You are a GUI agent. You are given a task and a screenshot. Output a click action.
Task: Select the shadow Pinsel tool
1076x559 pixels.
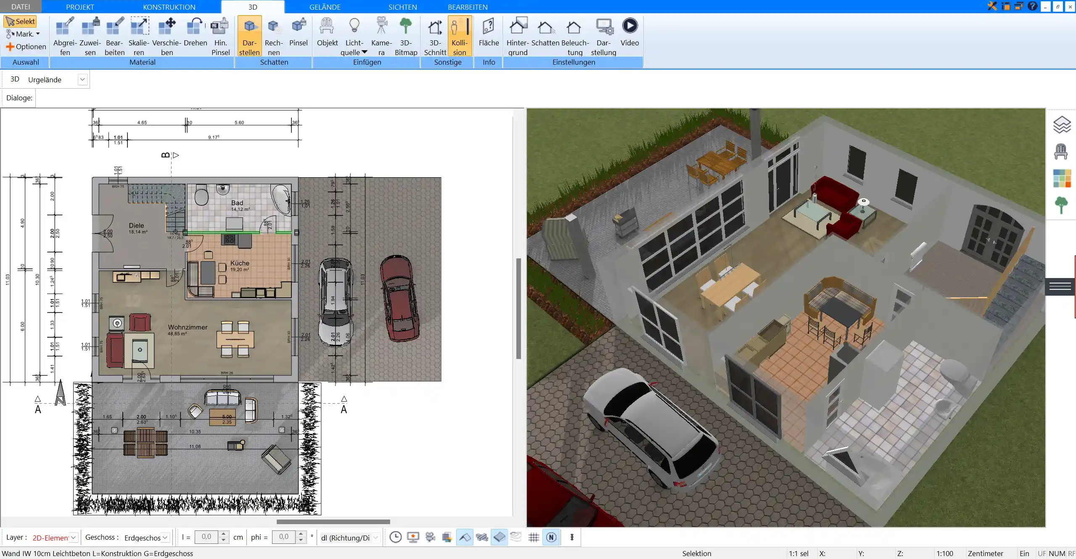pos(299,32)
